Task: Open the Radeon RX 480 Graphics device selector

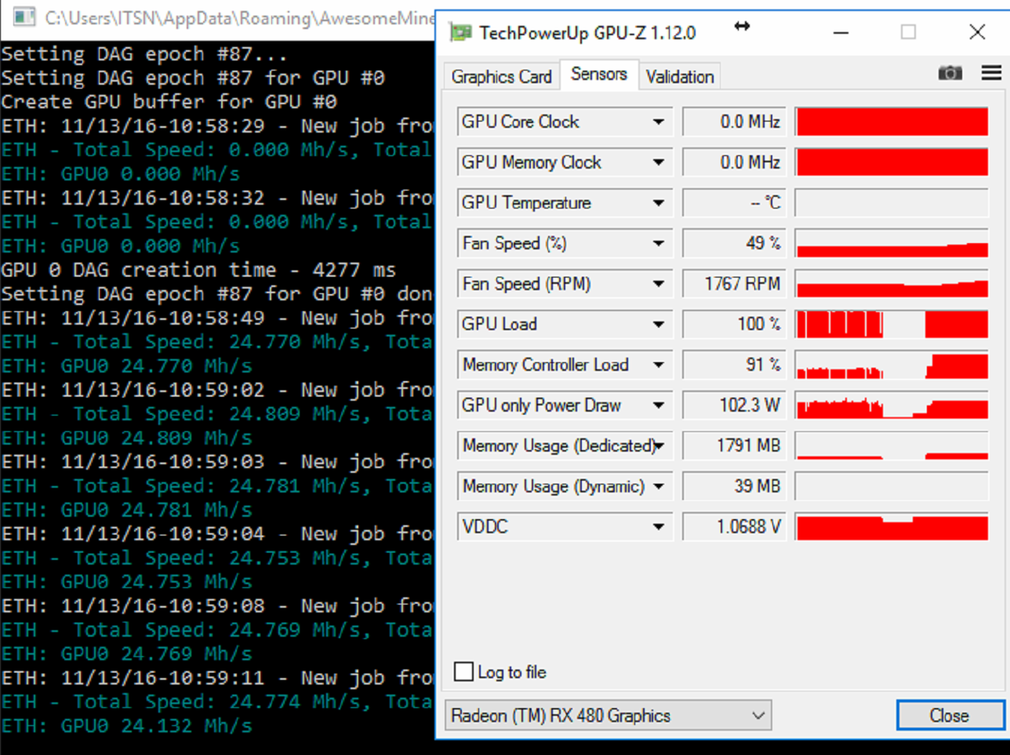Action: [x=609, y=716]
